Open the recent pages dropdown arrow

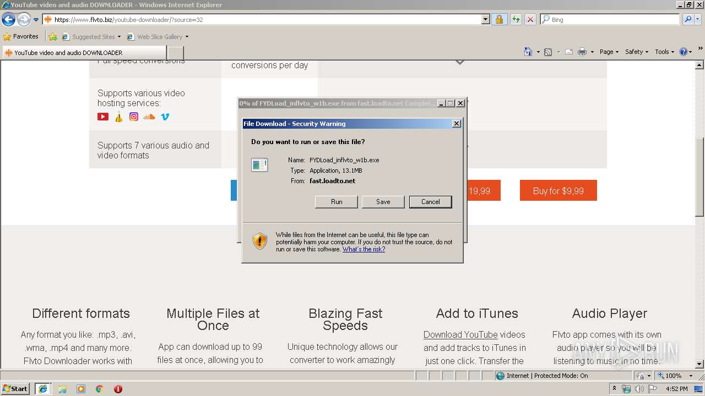click(x=36, y=20)
